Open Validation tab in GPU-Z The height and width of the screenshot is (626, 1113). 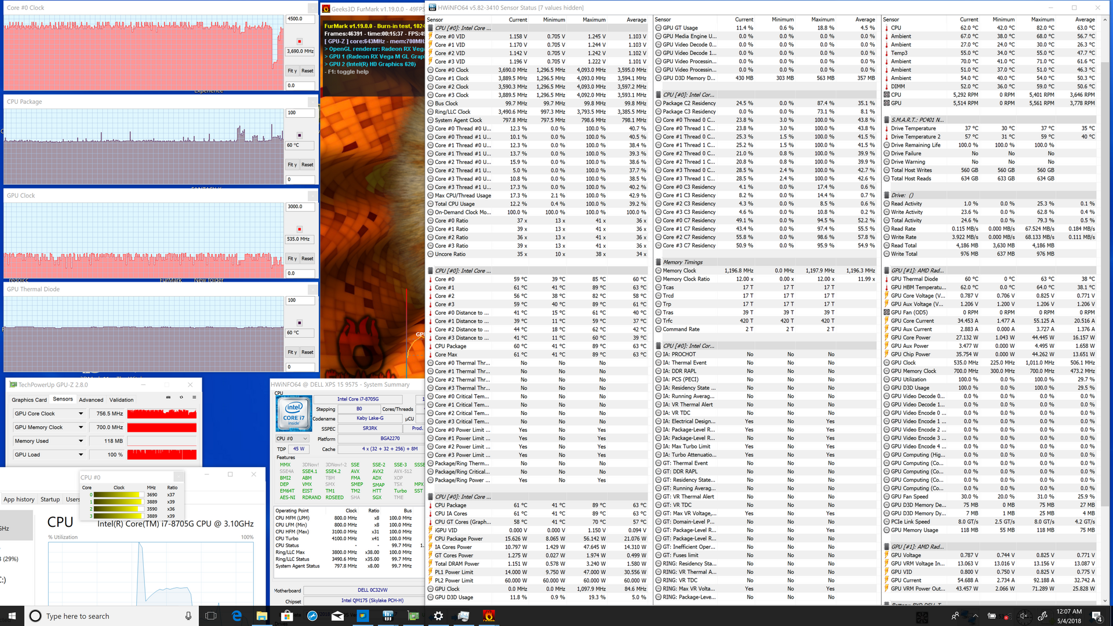click(x=121, y=400)
